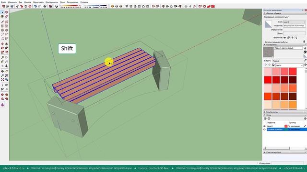This screenshot has width=307, height=172.
Task: Open the materials details arrow menu
Action: click(306, 65)
